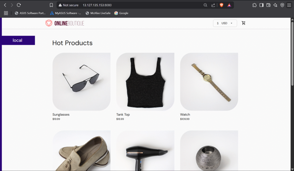This screenshot has width=294, height=171.
Task: Click the browser forward arrow
Action: pos(12,5)
